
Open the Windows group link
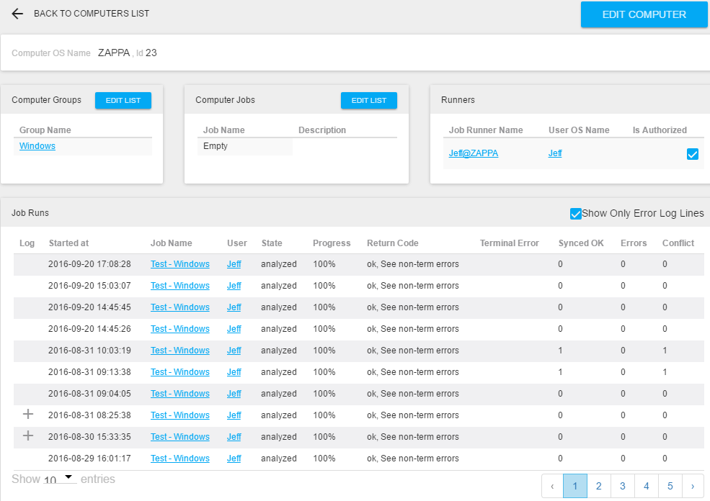pyautogui.click(x=37, y=146)
